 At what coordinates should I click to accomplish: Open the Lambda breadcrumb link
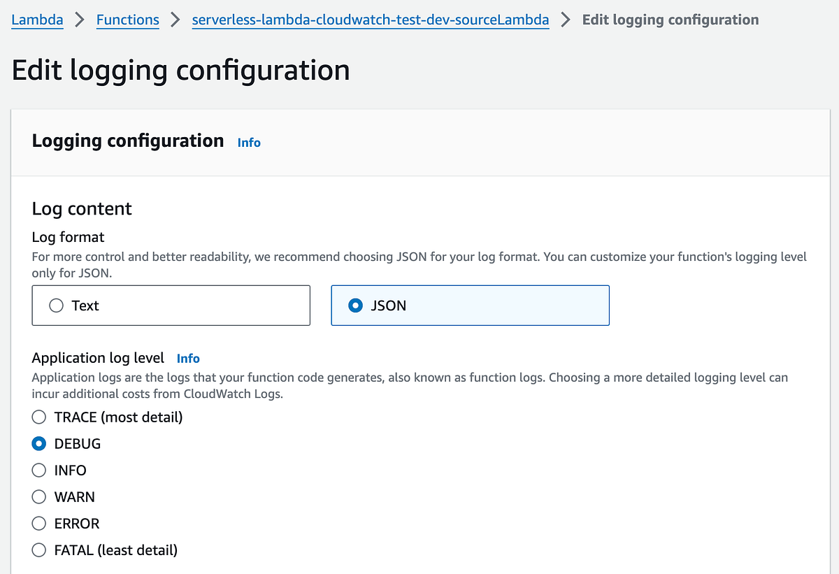36,20
